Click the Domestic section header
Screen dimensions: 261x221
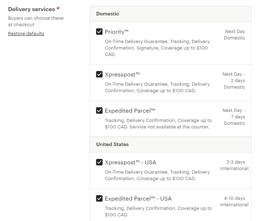(170, 14)
